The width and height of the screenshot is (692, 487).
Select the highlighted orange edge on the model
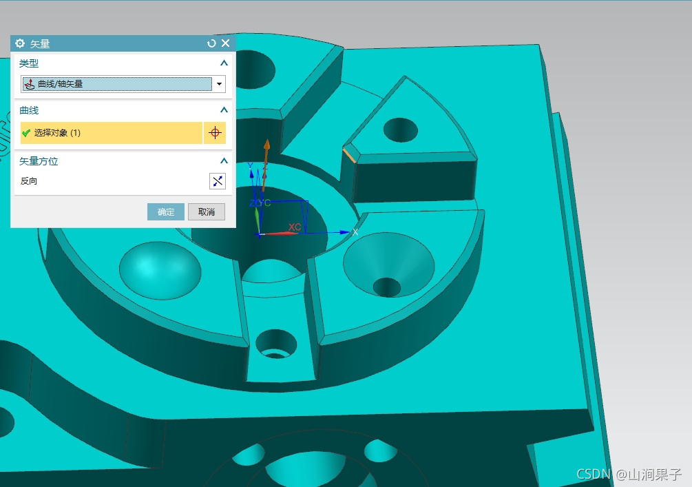pos(350,156)
